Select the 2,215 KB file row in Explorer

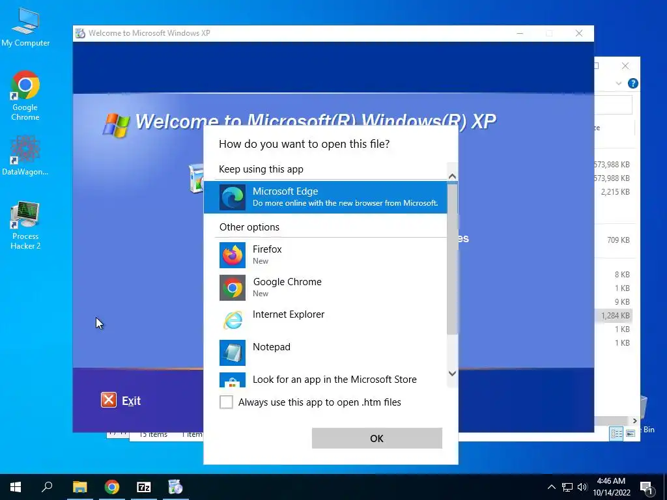pos(615,192)
